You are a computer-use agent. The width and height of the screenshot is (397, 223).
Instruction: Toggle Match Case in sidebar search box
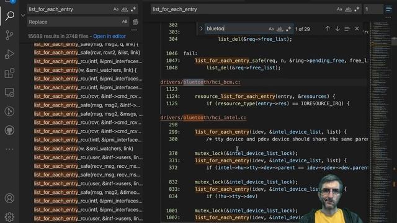click(x=116, y=9)
